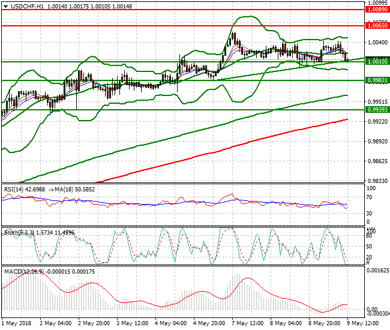The width and height of the screenshot is (390, 330).
Task: Click the 2 May 04:00 time label
Action: [56, 323]
